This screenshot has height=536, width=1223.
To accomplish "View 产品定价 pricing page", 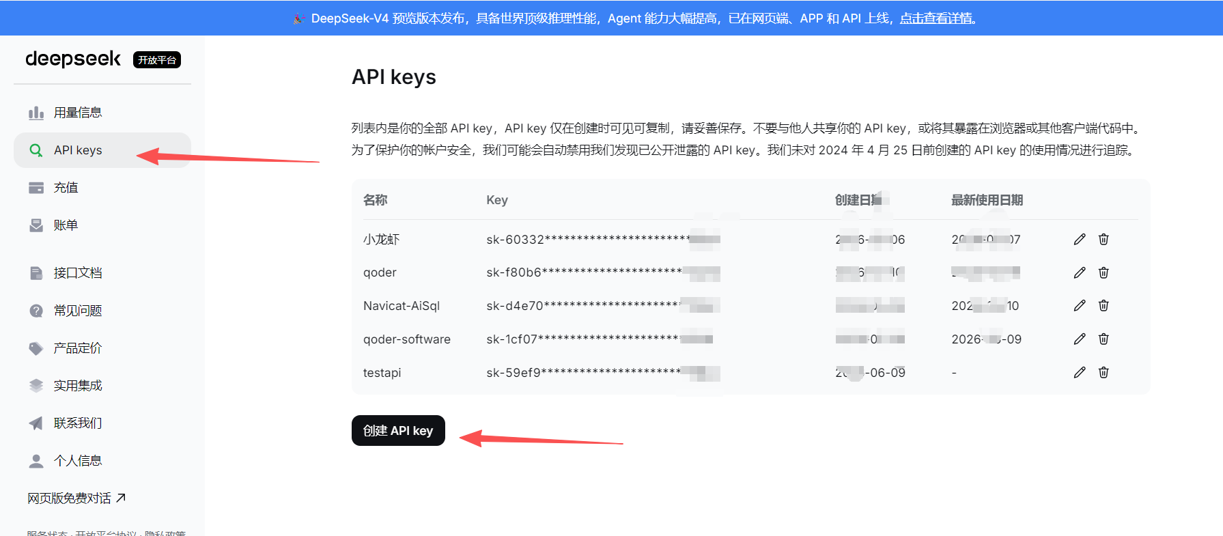I will pyautogui.click(x=102, y=348).
